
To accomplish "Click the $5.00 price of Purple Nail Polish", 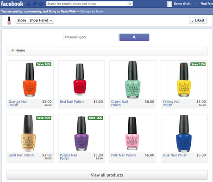I will coord(98,155).
